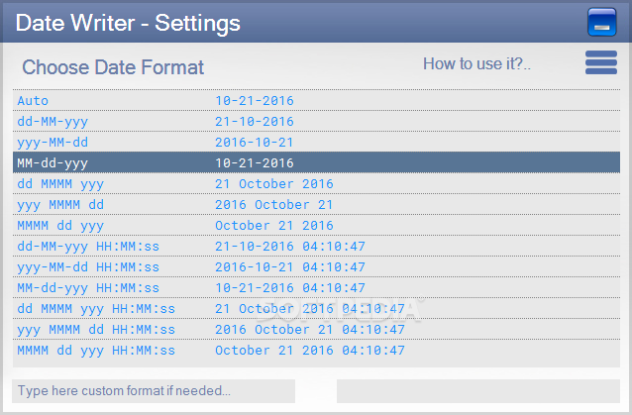The width and height of the screenshot is (632, 415).
Task: Select dd MMMM yyy HH:MM:ss format
Action: (x=316, y=309)
